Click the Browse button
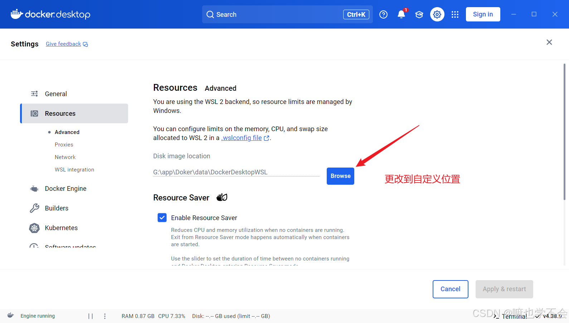The height and width of the screenshot is (323, 569). tap(340, 176)
